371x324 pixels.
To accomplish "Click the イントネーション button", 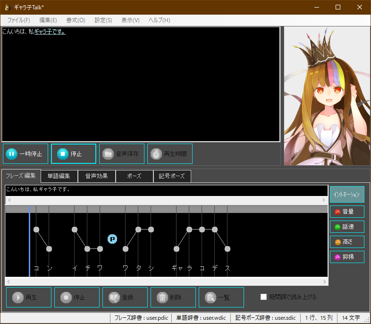I will [x=347, y=194].
